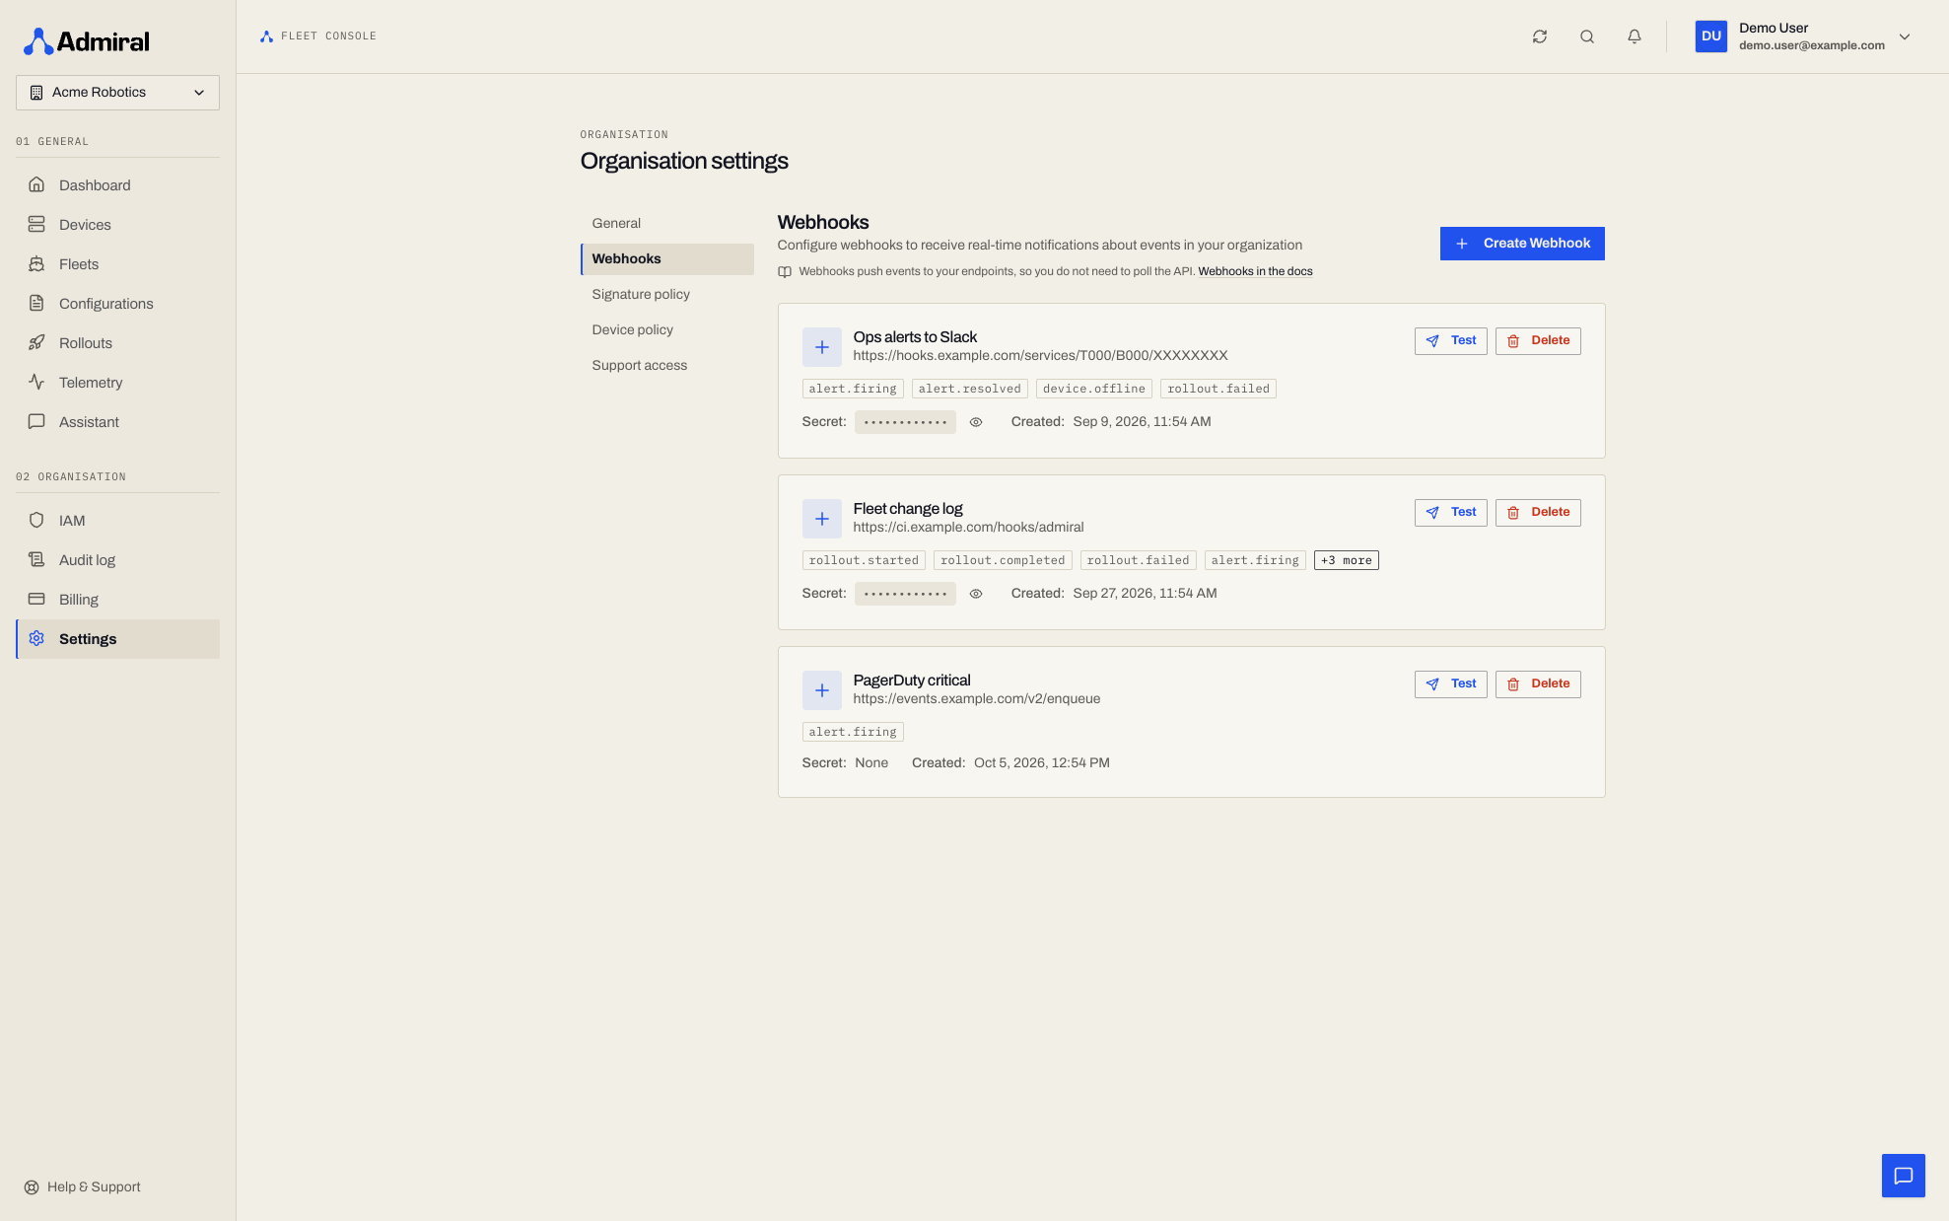Screen dimensions: 1949x1221
Task: View the Audit log
Action: [x=117, y=560]
